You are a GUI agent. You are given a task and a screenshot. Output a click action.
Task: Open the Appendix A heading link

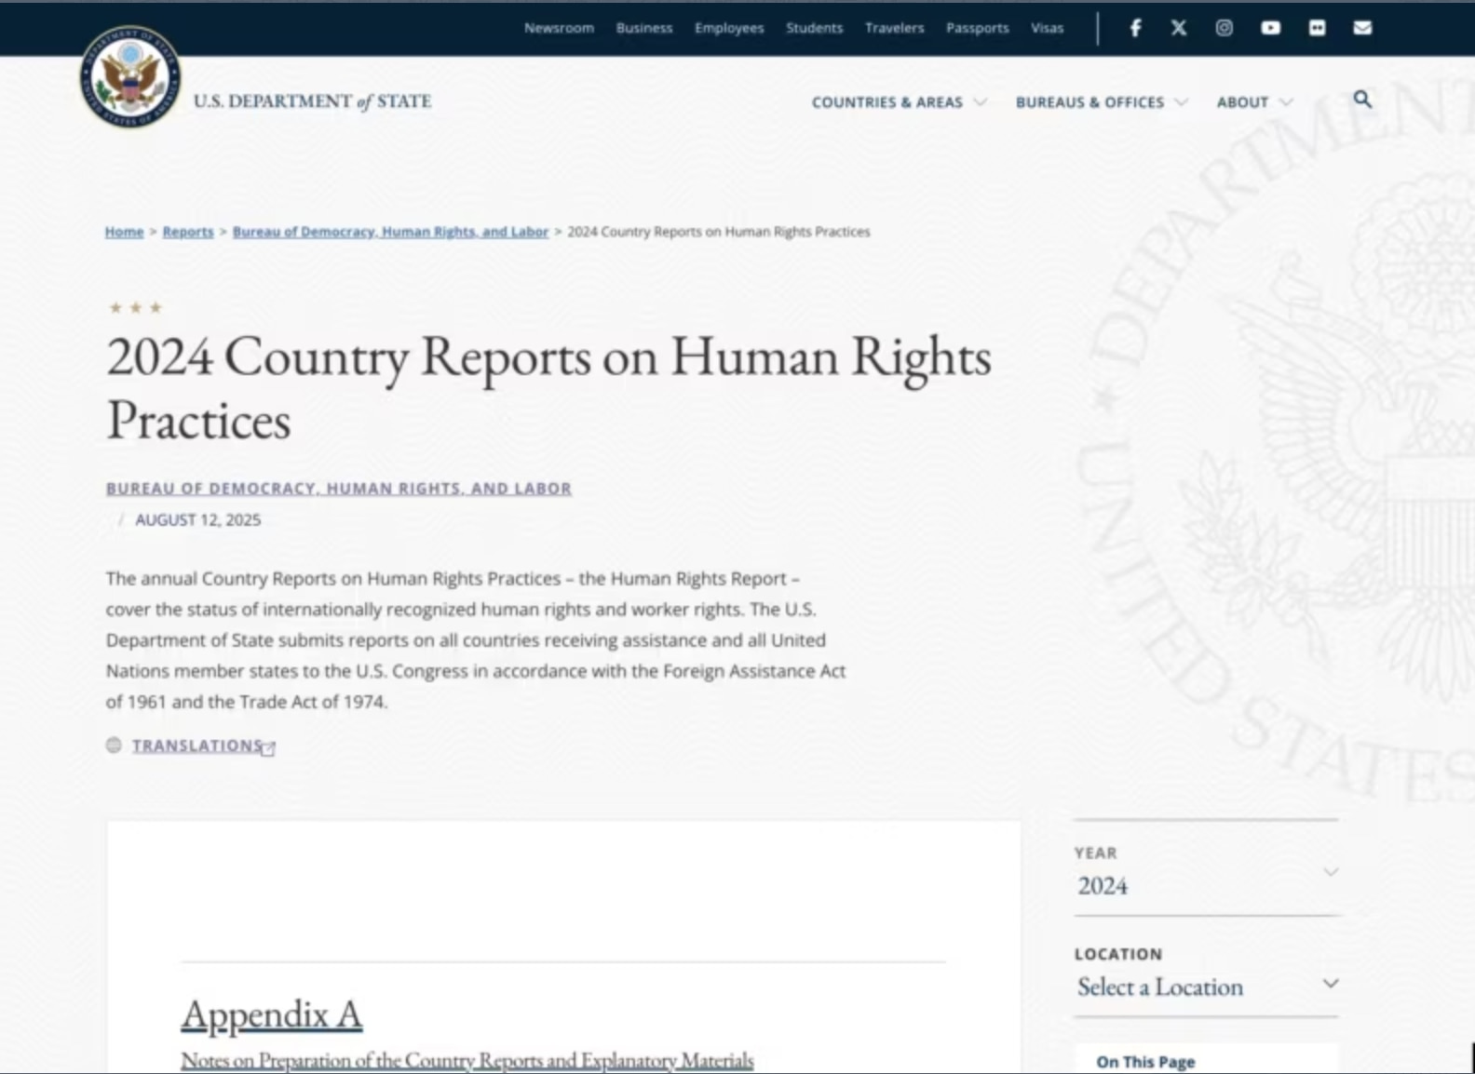(272, 1014)
